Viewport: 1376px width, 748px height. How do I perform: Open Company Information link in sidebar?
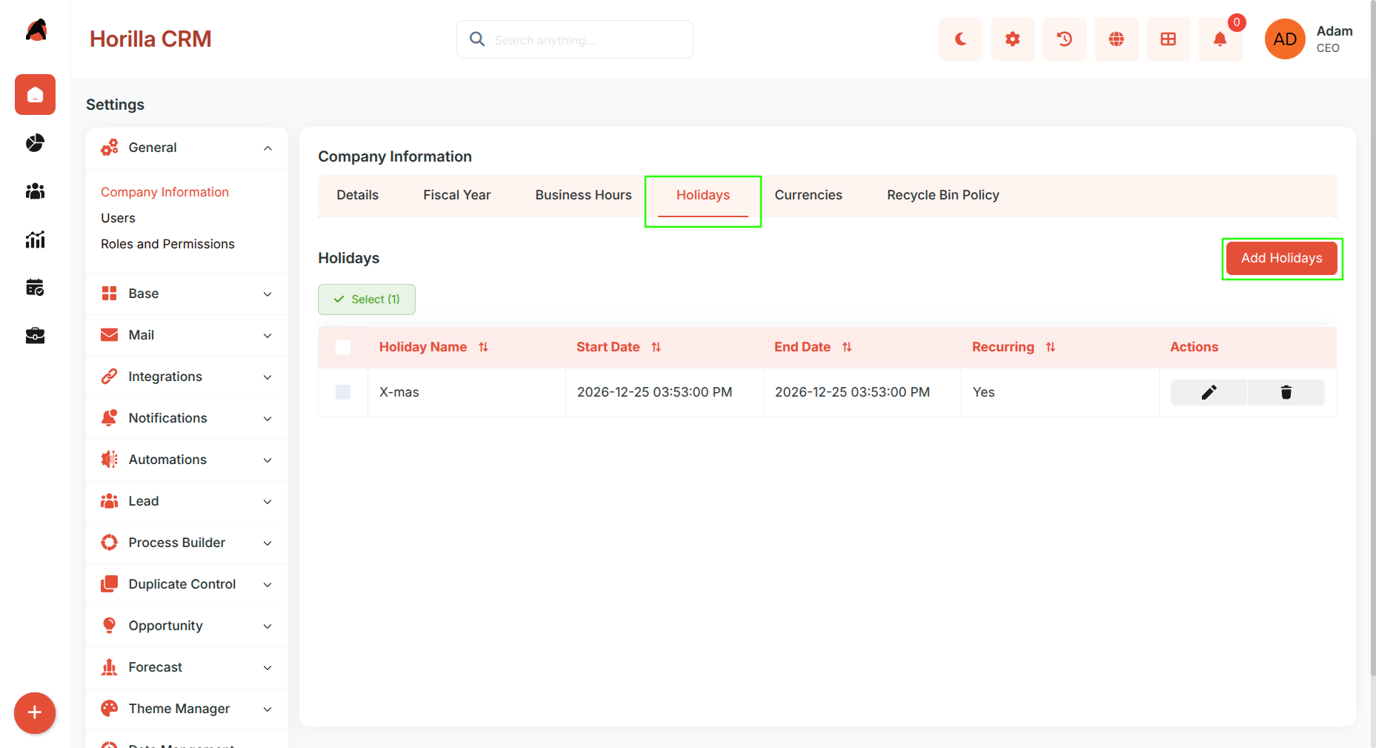click(x=164, y=192)
